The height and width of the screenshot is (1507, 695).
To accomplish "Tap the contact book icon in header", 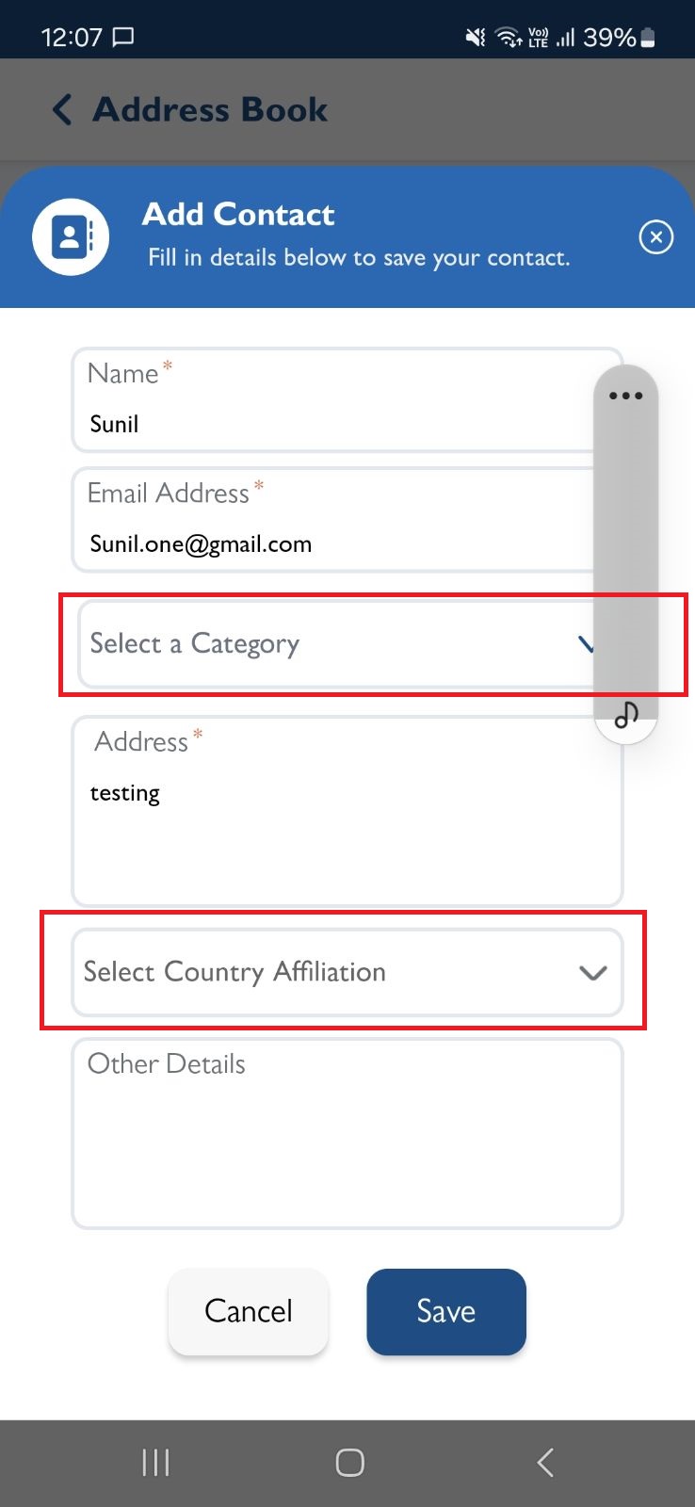I will point(71,236).
